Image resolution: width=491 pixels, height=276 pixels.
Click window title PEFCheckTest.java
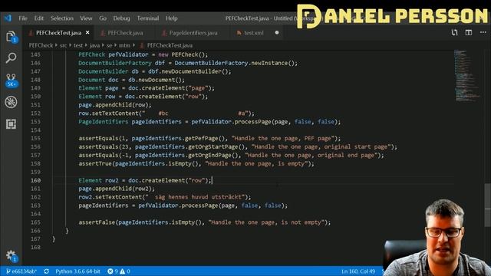247,18
